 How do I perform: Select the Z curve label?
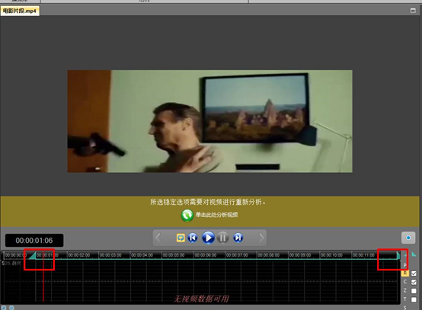point(404,291)
